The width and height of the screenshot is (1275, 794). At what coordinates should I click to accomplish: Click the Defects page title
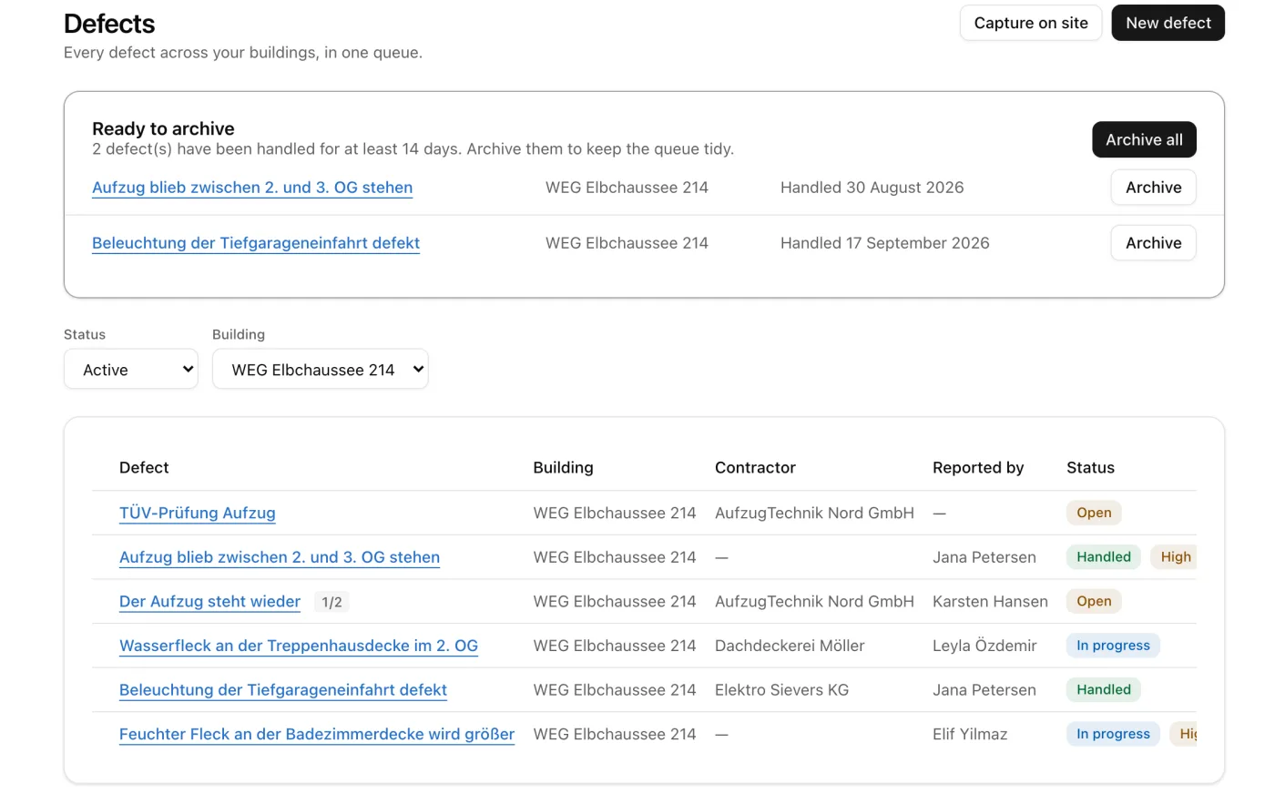coord(109,24)
